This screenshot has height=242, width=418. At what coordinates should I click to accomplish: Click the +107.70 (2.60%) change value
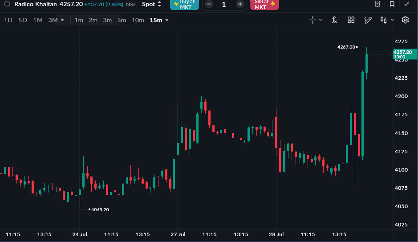coord(104,4)
